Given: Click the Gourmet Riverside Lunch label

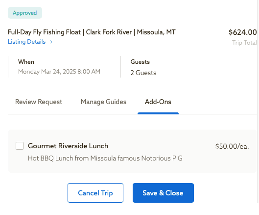Looking at the screenshot, I should (68, 146).
